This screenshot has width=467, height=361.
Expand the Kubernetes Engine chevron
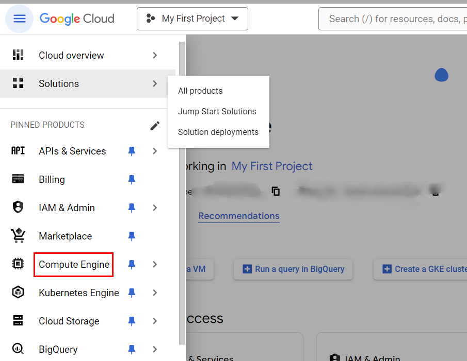pyautogui.click(x=155, y=293)
